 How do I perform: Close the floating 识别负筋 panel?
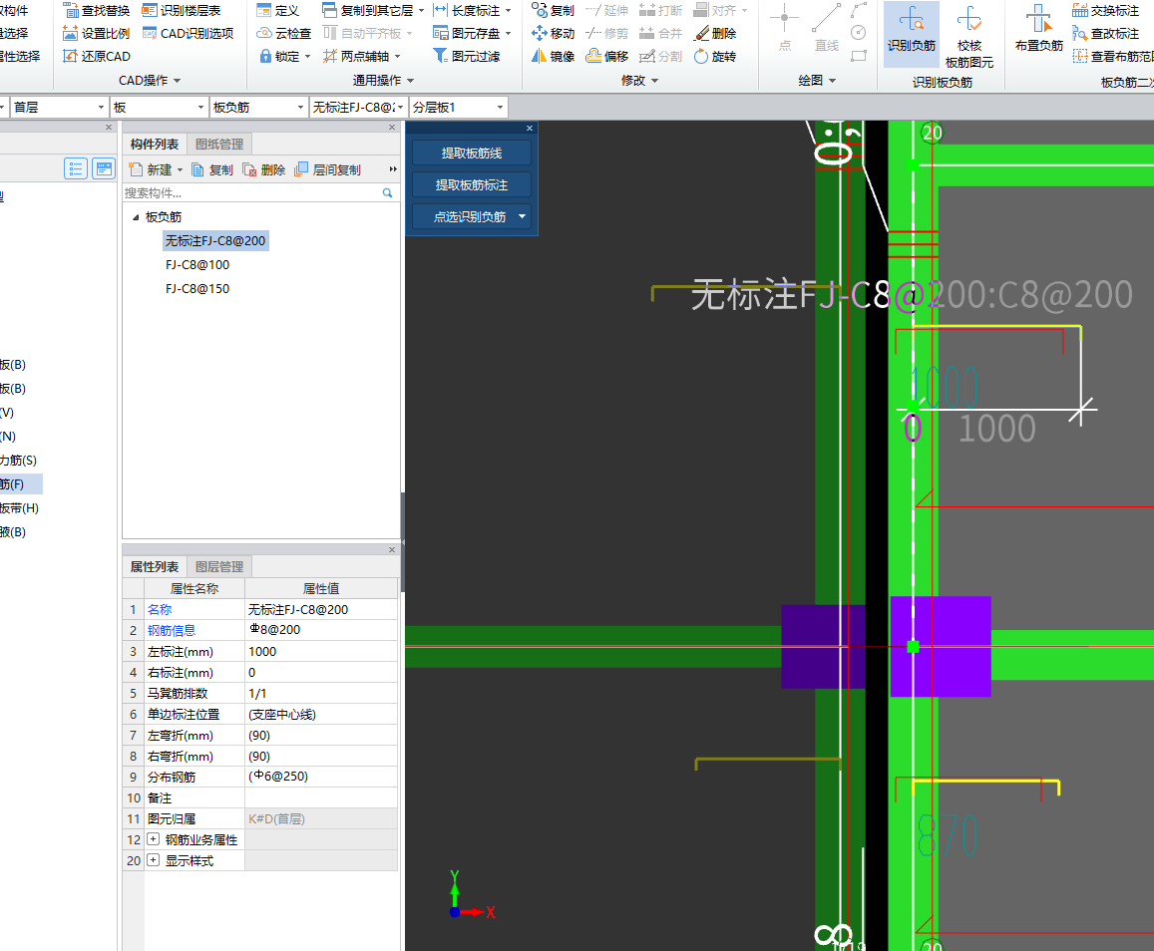click(x=530, y=128)
